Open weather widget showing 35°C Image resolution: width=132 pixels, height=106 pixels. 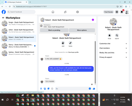(106, 100)
